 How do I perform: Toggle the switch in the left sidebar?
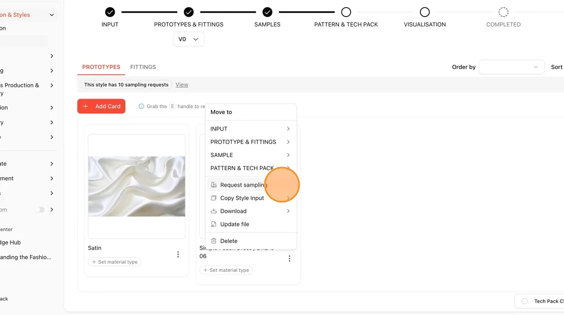click(40, 210)
